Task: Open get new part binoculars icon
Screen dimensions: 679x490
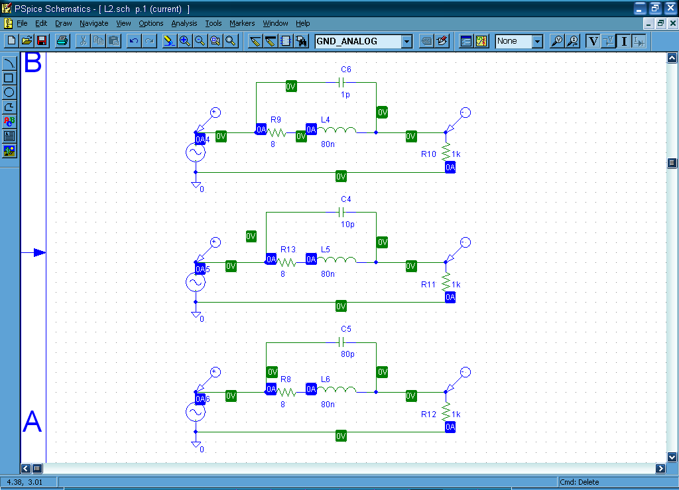Action: (302, 41)
